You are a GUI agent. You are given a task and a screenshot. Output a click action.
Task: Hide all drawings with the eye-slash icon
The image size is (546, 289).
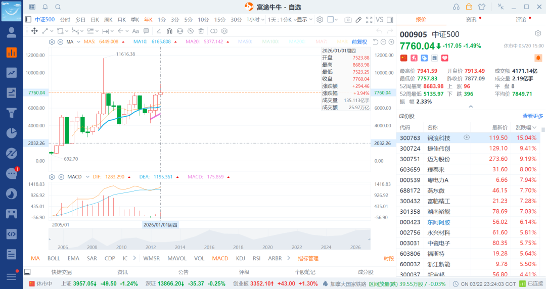click(x=191, y=31)
